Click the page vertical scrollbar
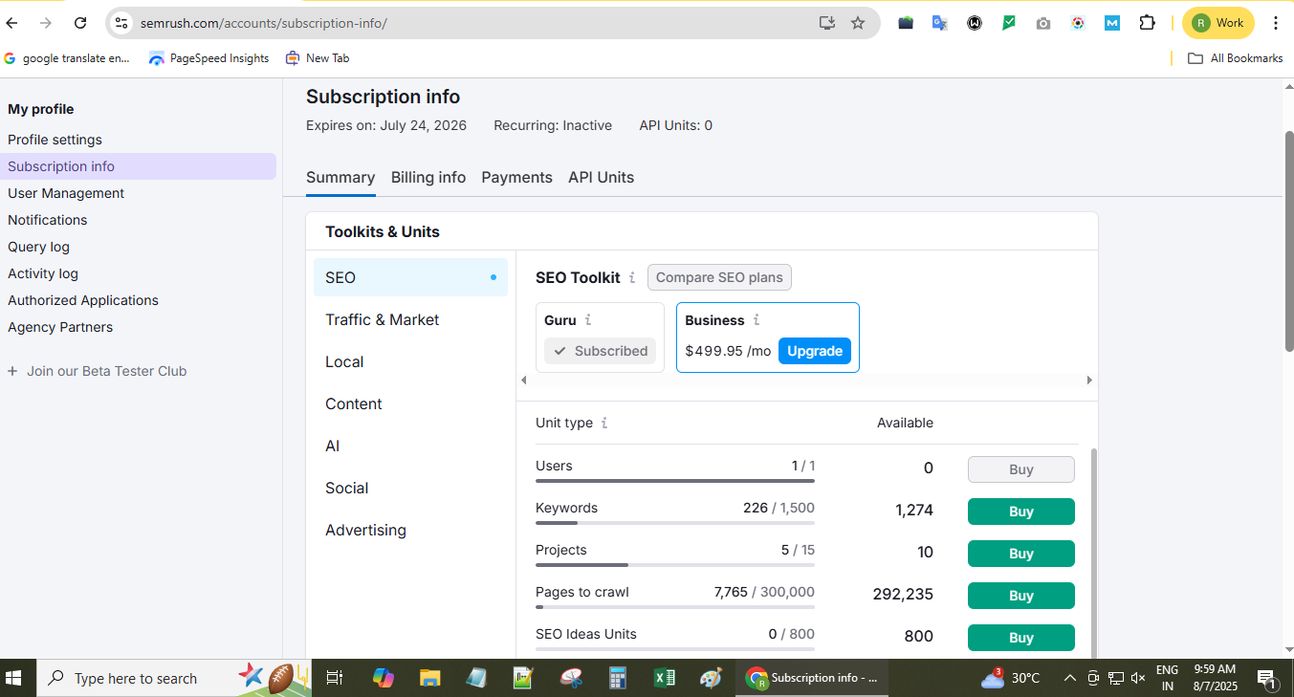Screen dimensions: 1294x697 (1288, 241)
